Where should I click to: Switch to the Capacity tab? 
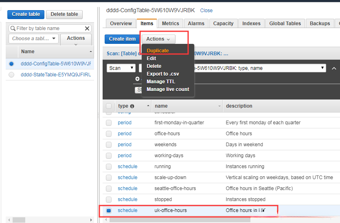click(224, 24)
